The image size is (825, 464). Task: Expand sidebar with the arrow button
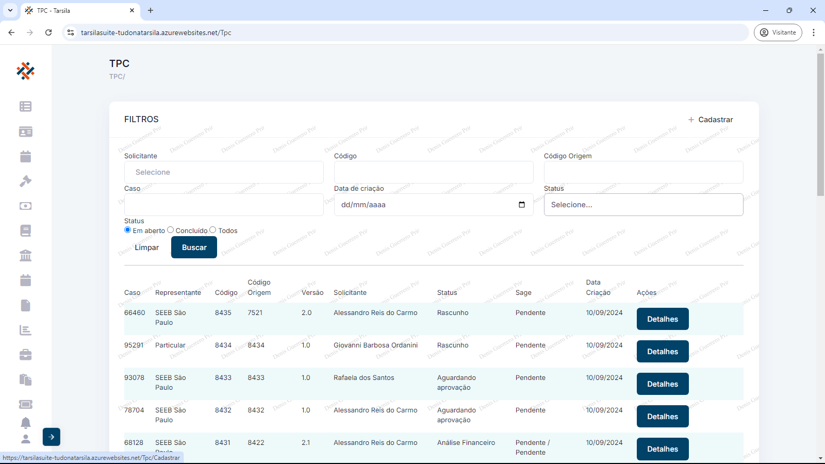click(52, 437)
